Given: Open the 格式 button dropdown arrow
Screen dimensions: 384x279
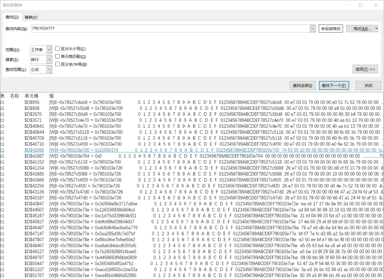Looking at the screenshot, I should coord(376,28).
